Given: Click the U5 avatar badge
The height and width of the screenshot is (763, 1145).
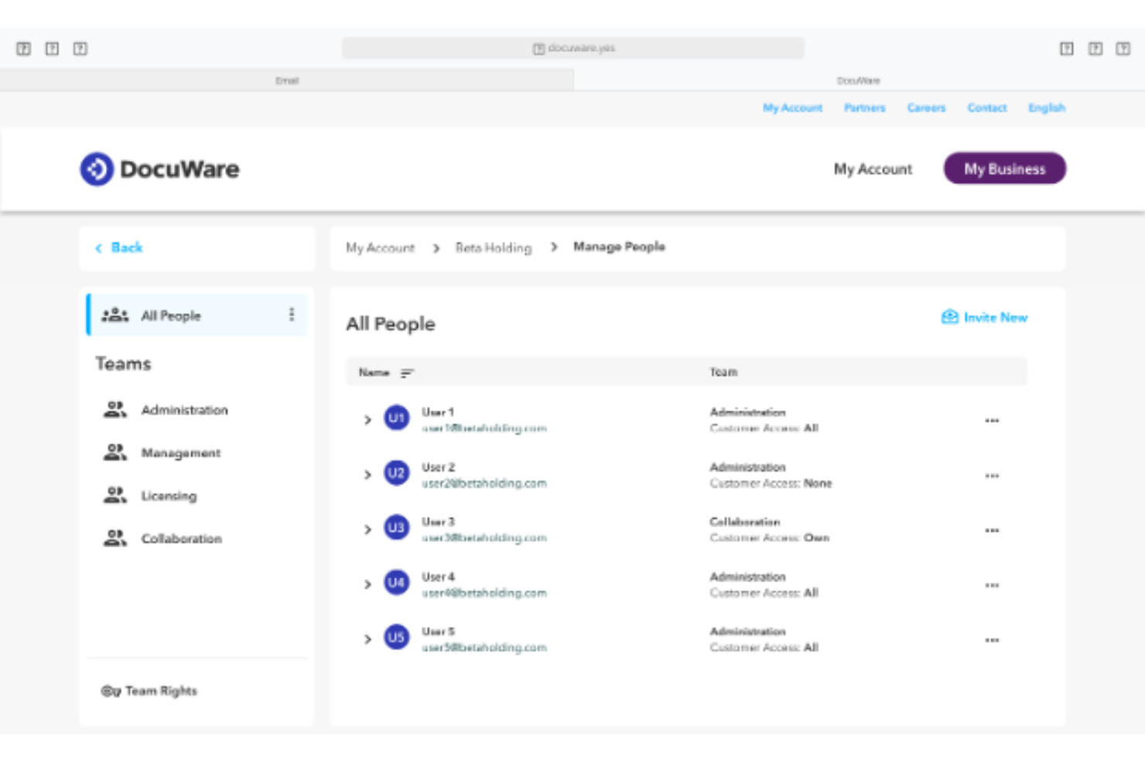Looking at the screenshot, I should click(x=397, y=638).
